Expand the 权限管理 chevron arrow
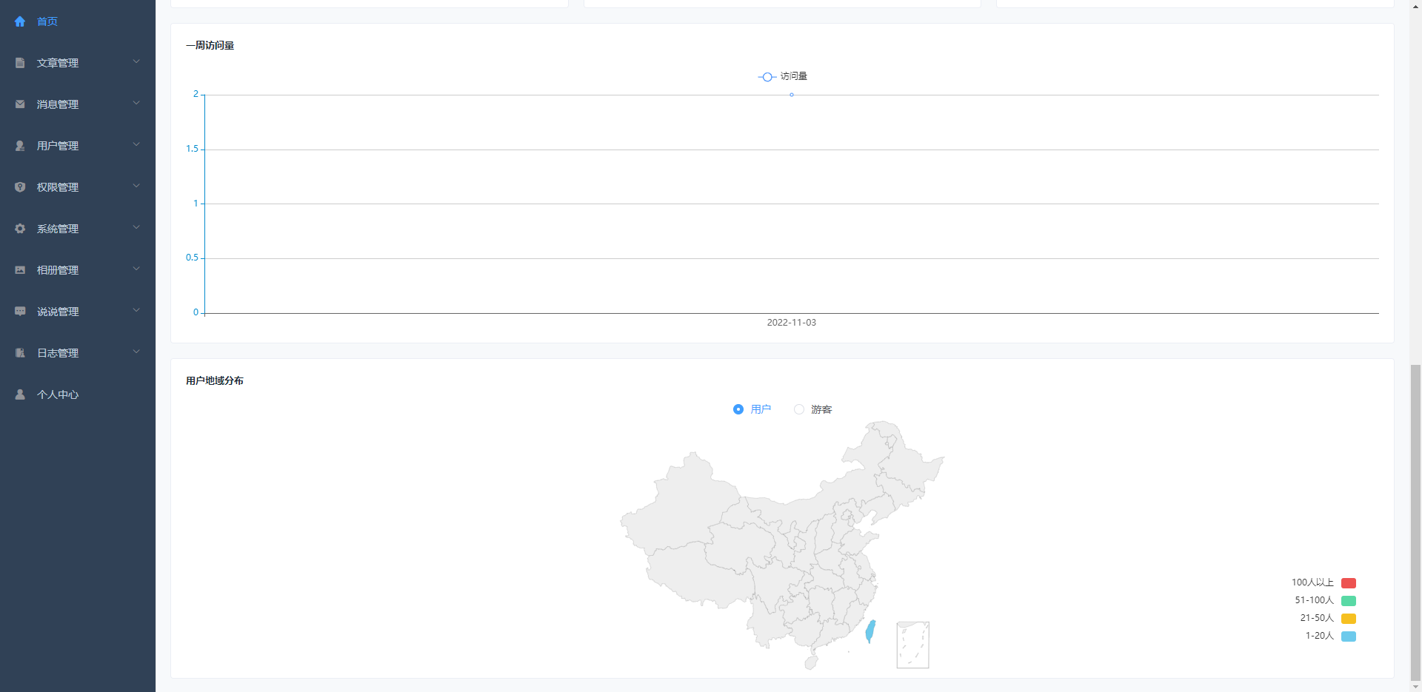The image size is (1422, 692). pos(136,187)
